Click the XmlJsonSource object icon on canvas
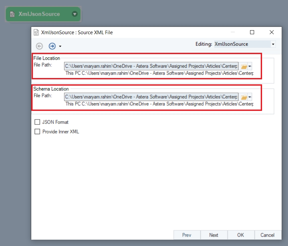288x246 pixels. [13, 14]
